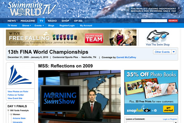Open the RADIO section
The width and height of the screenshot is (184, 123).
tap(52, 21)
